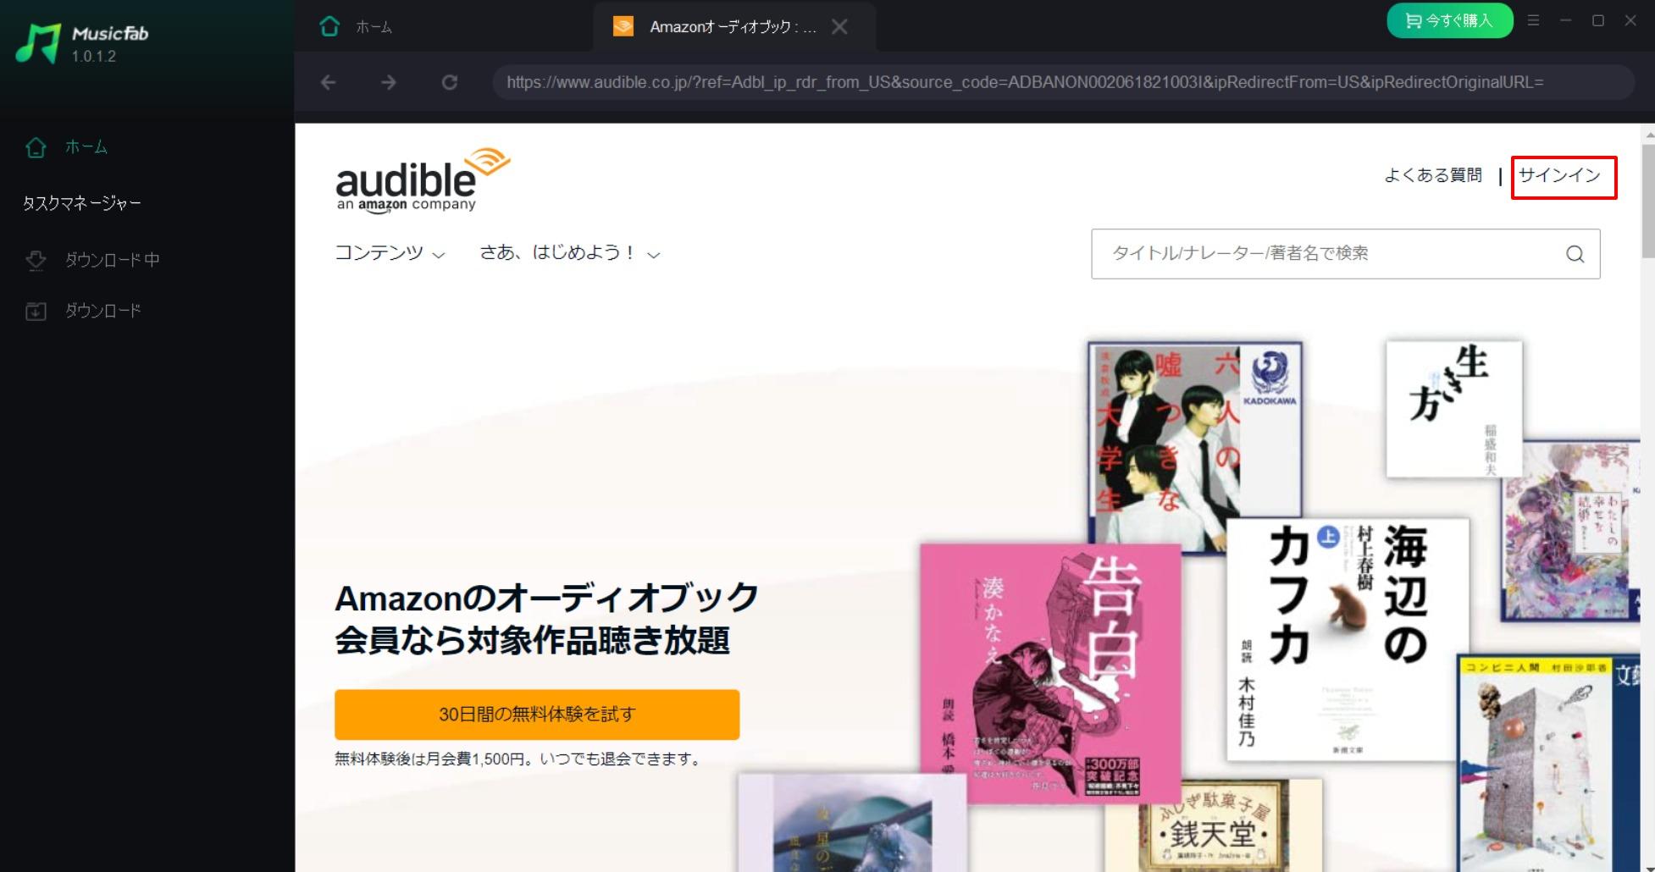Expand the さあ、はじめよう！ dropdown
The image size is (1655, 872).
tap(570, 252)
